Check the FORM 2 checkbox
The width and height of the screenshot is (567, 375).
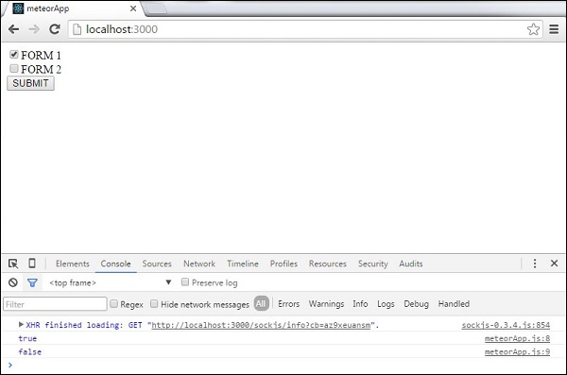[x=14, y=68]
